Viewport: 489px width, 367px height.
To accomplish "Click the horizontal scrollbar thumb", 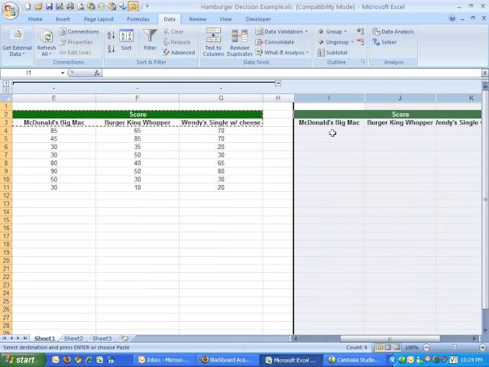I will tap(390, 339).
